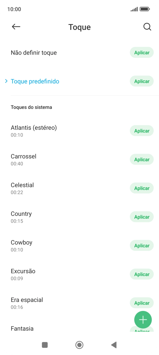Expand the Toque predefinido chevron

coord(6,81)
